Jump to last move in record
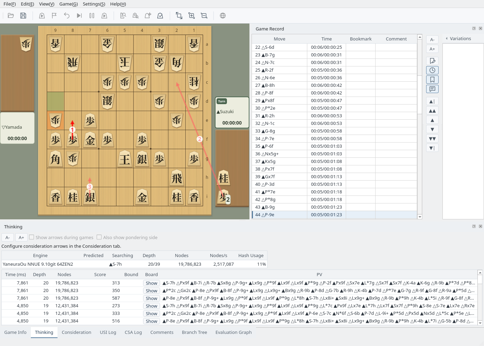Image resolution: width=484 pixels, height=346 pixels. pos(432,148)
